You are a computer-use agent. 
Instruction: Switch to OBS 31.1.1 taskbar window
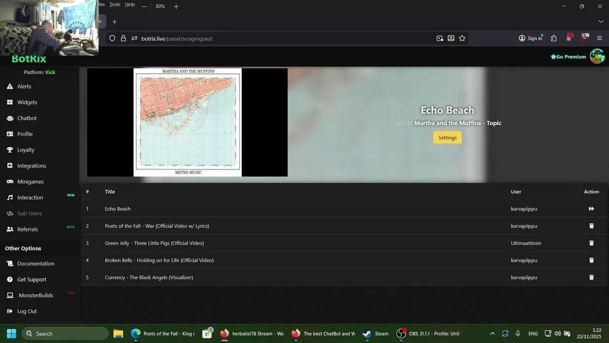[428, 333]
